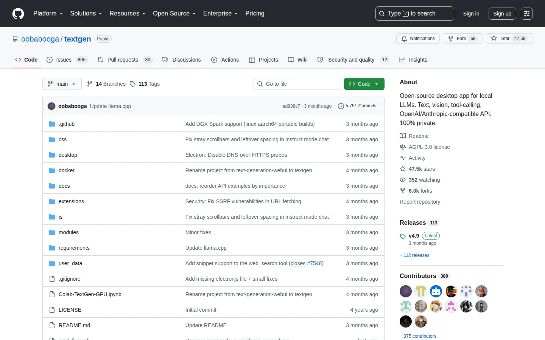Switch to the Pull requests tab
This screenshot has width=545, height=340.
(125, 60)
